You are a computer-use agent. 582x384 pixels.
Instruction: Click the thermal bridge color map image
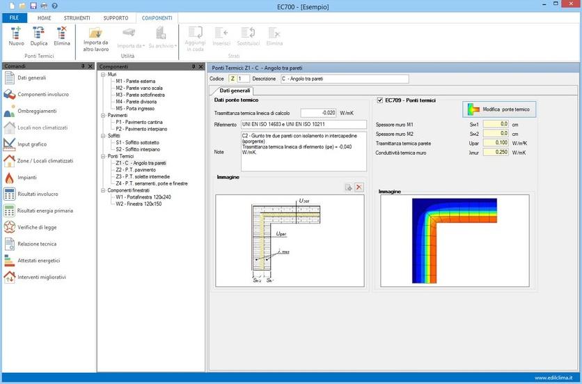point(455,240)
